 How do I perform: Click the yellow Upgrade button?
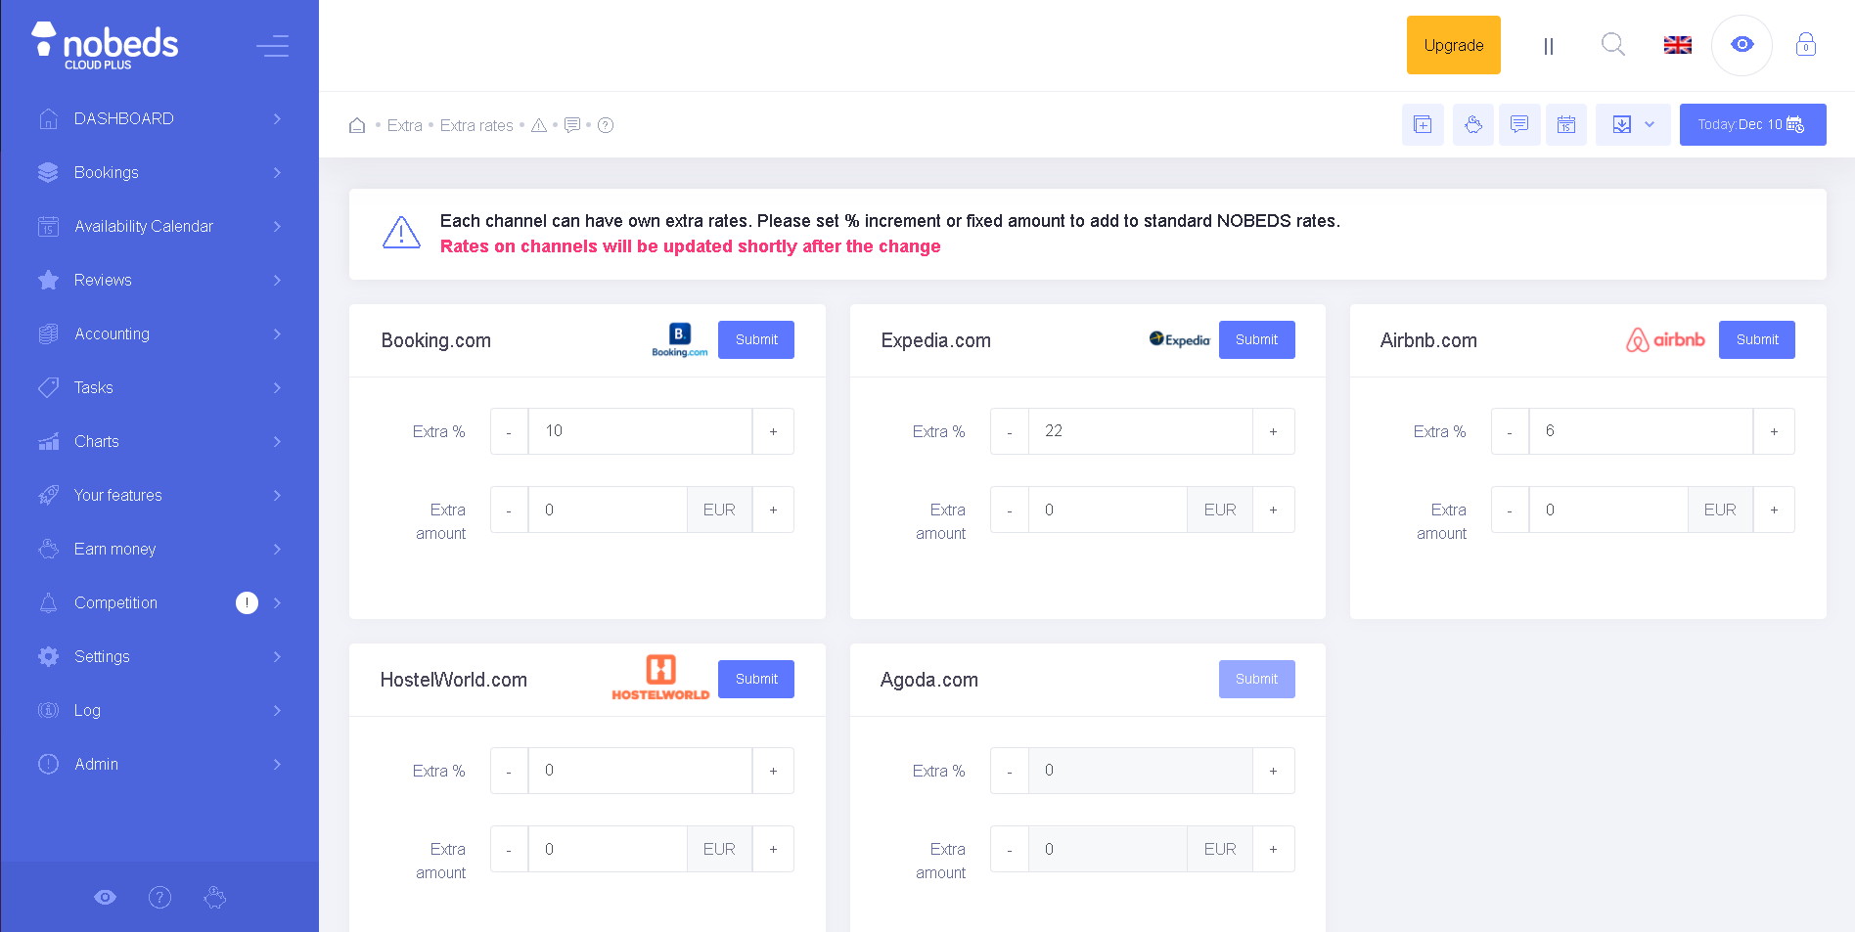pos(1453,45)
